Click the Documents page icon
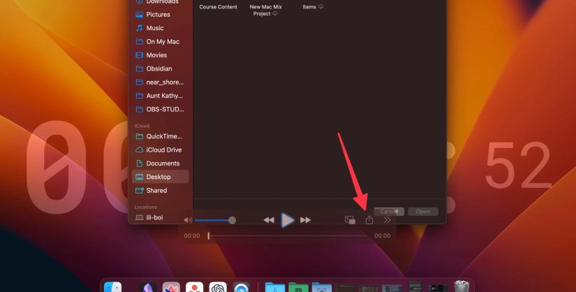 139,163
